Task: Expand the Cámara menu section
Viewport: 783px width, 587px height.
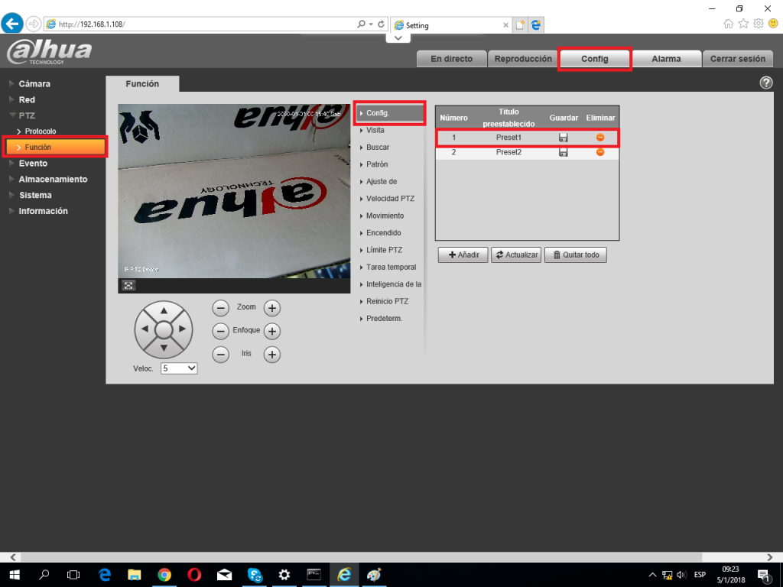Action: point(34,84)
